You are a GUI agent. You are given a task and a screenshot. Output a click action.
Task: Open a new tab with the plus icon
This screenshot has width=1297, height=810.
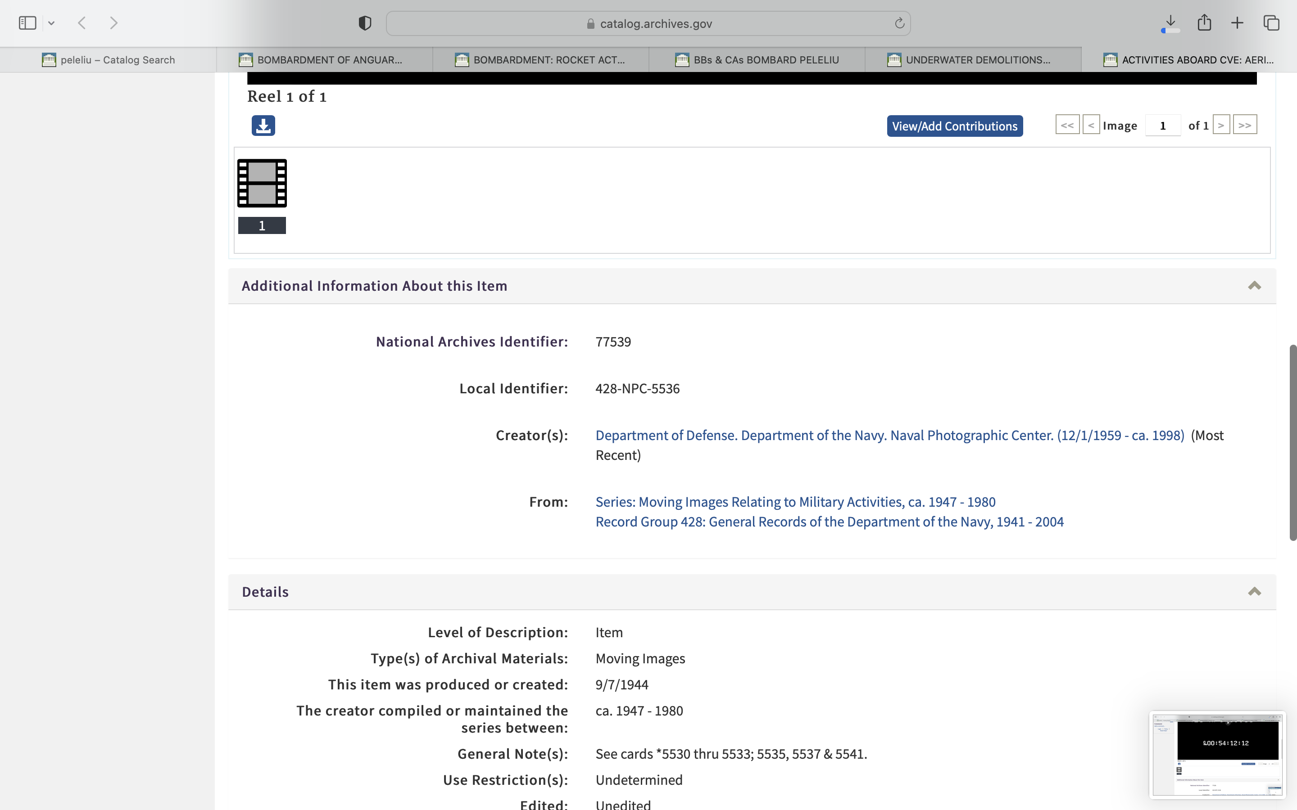pos(1237,23)
